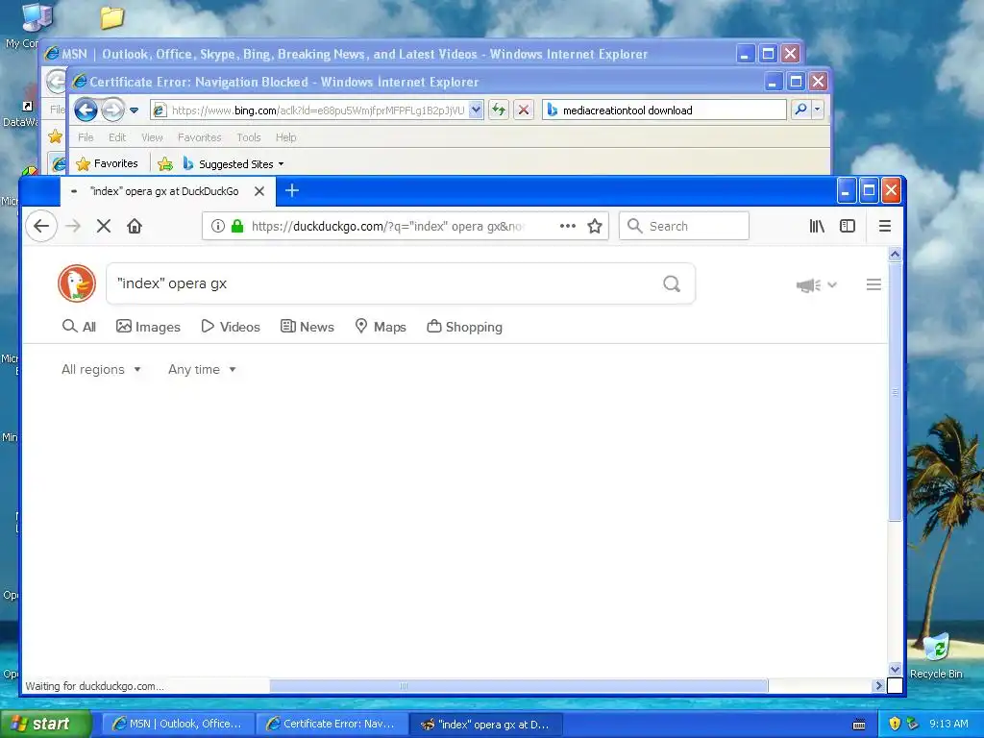Stop loading the DuckDuckGo page
Image resolution: width=984 pixels, height=738 pixels.
(104, 226)
